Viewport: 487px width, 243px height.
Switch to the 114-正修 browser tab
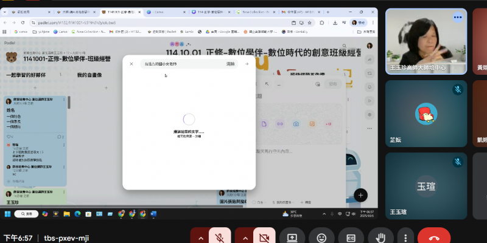pos(211,12)
